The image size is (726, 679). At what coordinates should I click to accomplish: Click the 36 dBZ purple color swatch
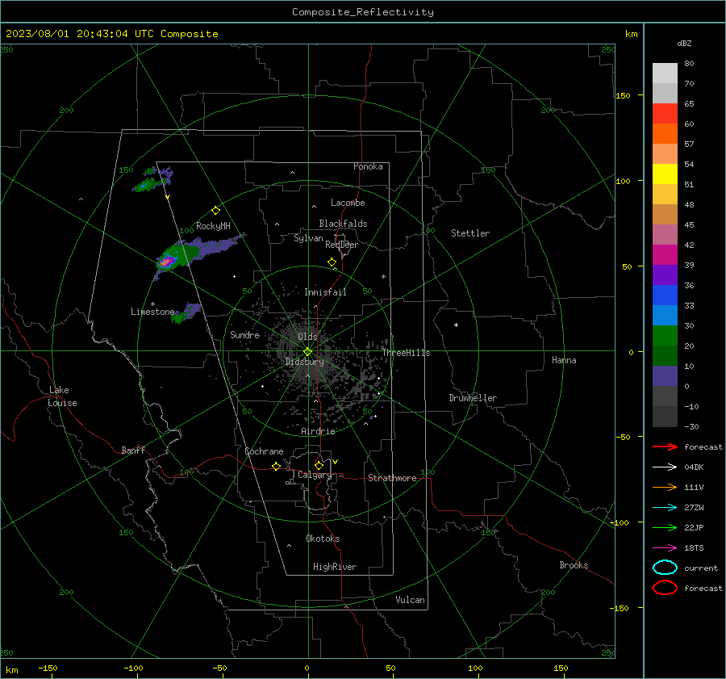665,275
